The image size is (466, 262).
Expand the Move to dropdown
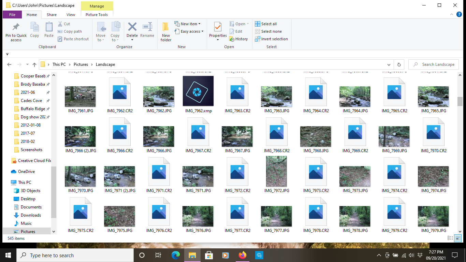(101, 32)
